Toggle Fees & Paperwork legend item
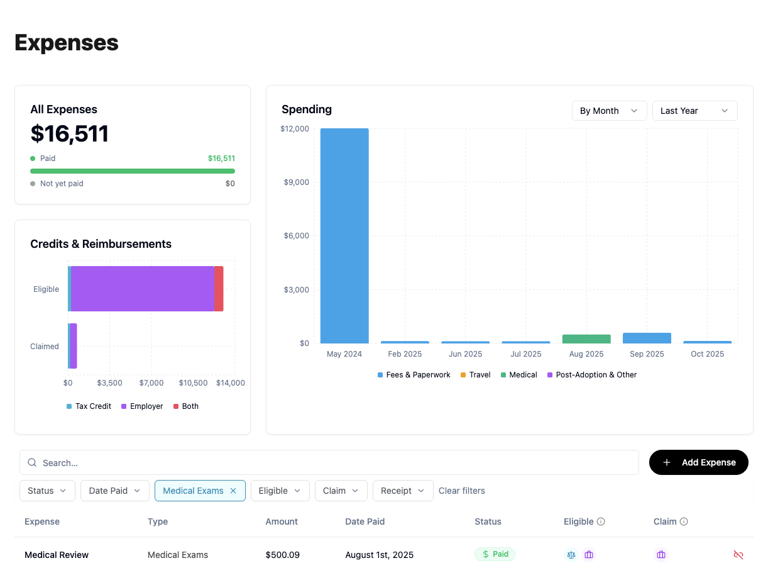This screenshot has height=563, width=768. [x=414, y=375]
